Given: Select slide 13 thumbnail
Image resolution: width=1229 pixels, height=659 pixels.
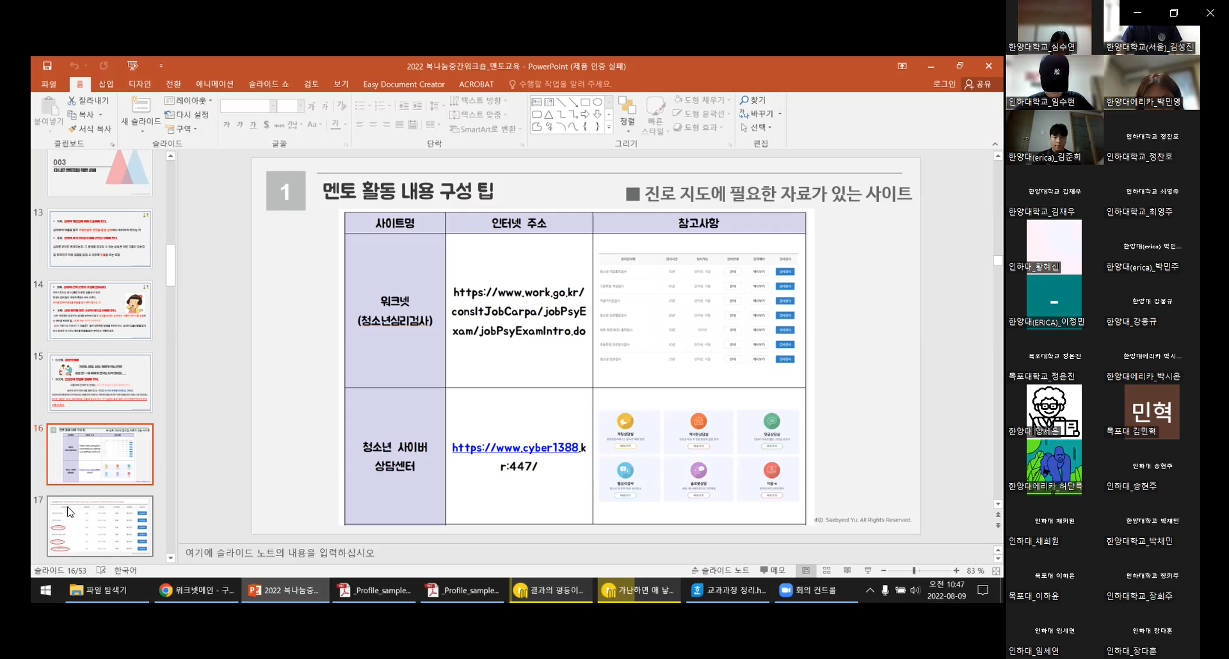Looking at the screenshot, I should point(100,239).
